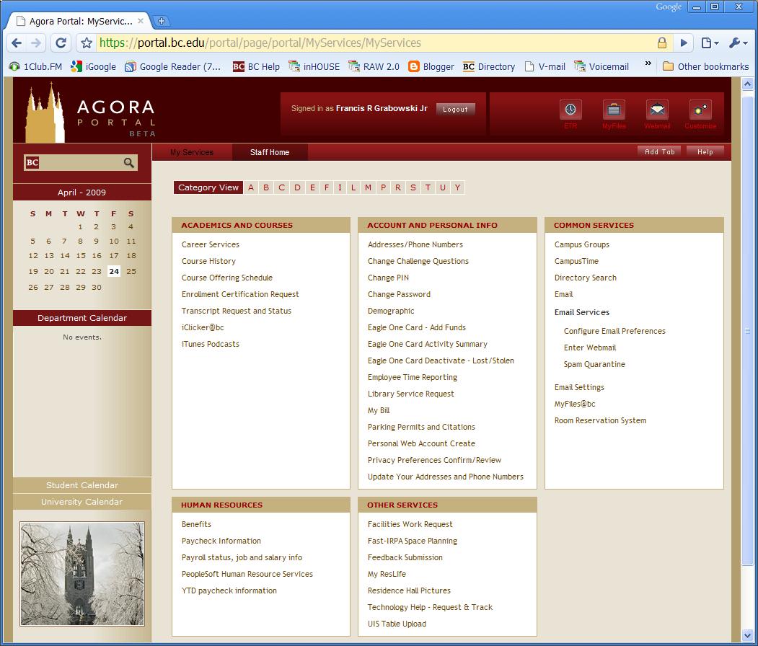The height and width of the screenshot is (646, 758).
Task: Open the Google Reader bookmark
Action: point(172,66)
